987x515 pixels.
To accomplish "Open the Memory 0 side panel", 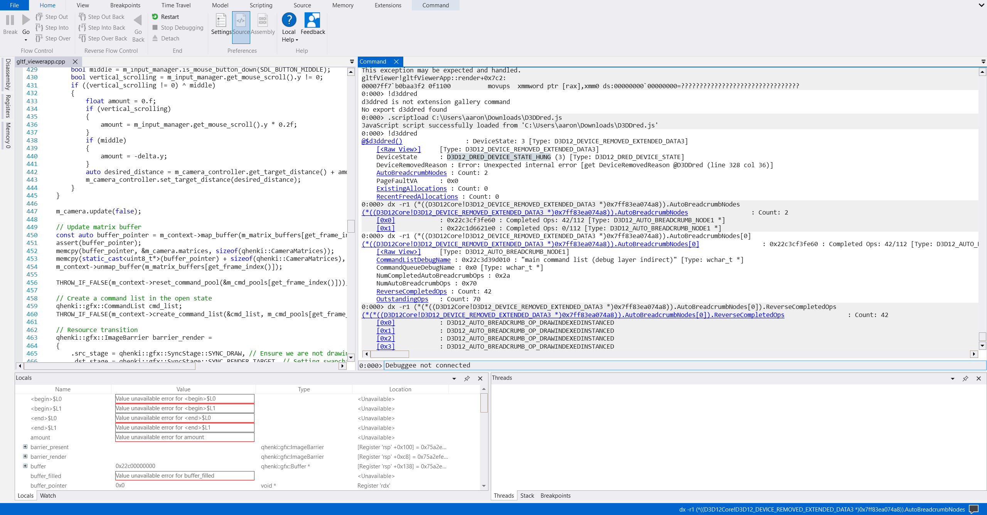I will pos(8,135).
